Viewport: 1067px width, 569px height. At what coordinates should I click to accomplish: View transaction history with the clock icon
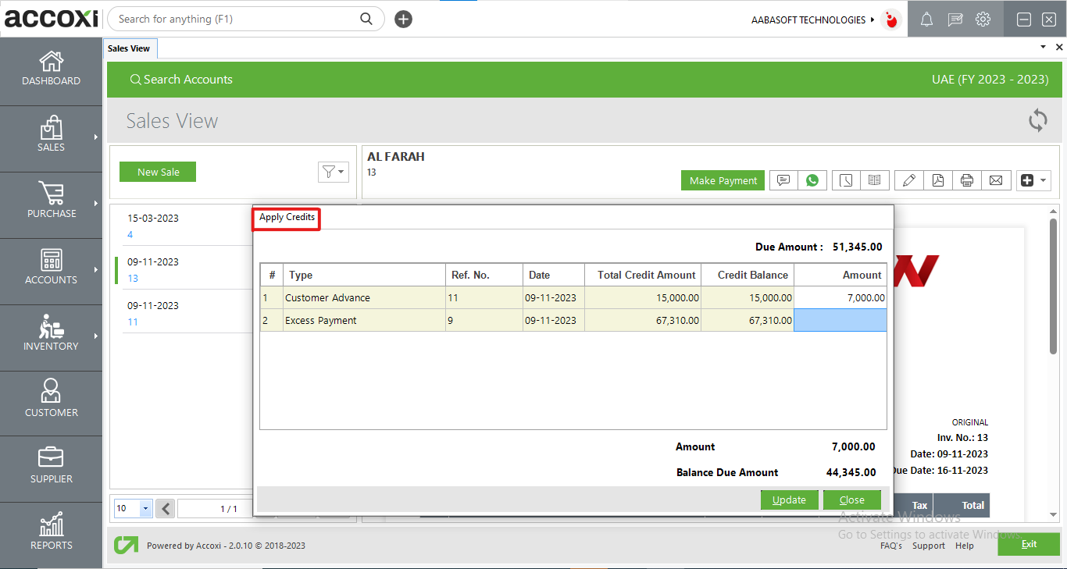845,180
